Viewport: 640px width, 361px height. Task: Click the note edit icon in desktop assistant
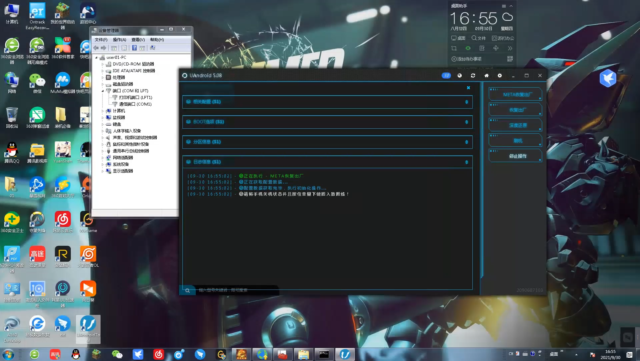pyautogui.click(x=482, y=48)
